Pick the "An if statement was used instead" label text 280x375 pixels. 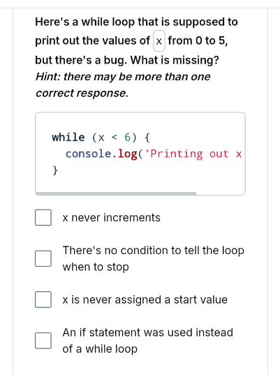[x=147, y=341]
